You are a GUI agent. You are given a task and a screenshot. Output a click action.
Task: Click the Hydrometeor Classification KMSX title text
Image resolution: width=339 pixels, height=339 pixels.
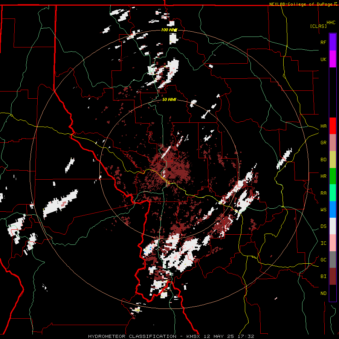pos(171,336)
